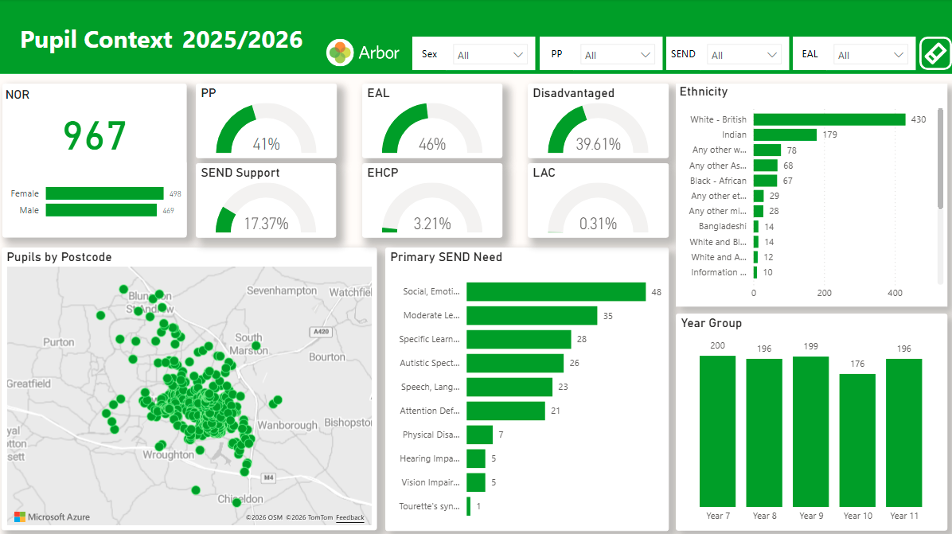The width and height of the screenshot is (952, 534).
Task: Click the White - British ethnicity bar
Action: (x=829, y=119)
